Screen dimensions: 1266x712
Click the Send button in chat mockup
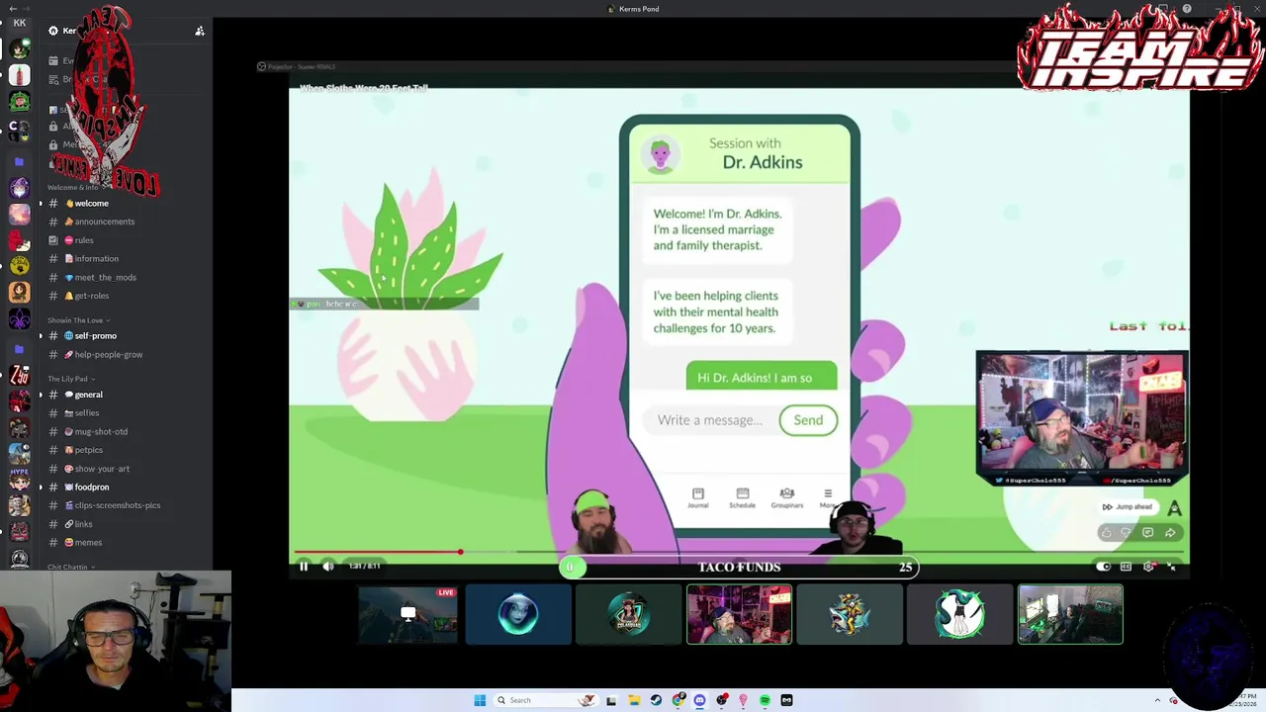click(x=808, y=420)
